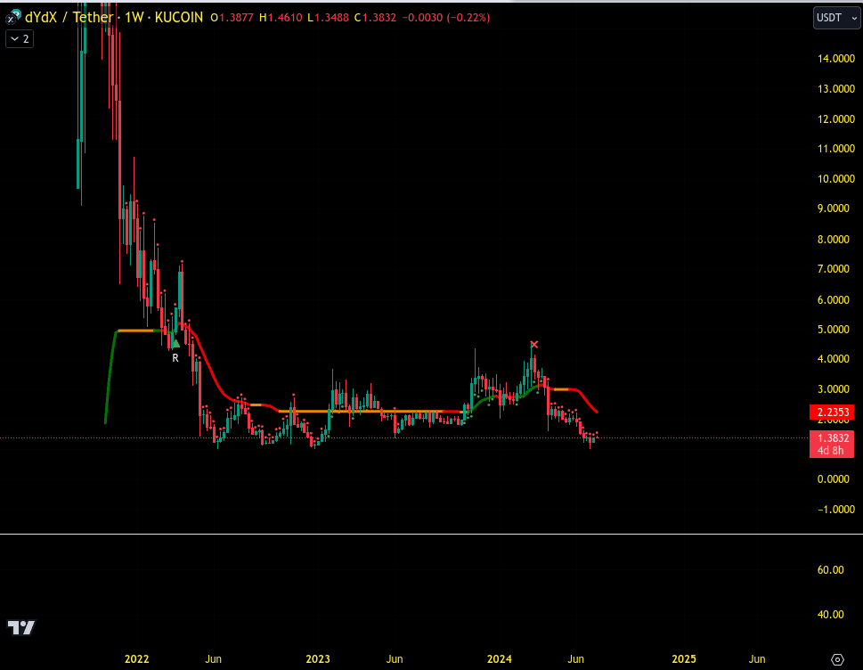Click the Jun label following 2024
The image size is (863, 670).
[575, 659]
